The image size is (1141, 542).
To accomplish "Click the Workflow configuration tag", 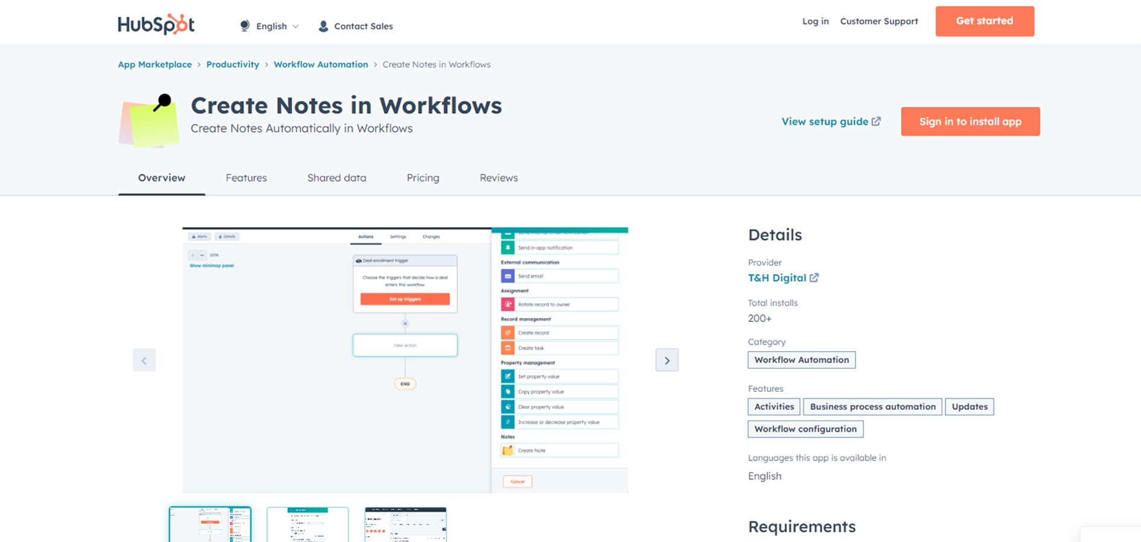I will pos(806,429).
